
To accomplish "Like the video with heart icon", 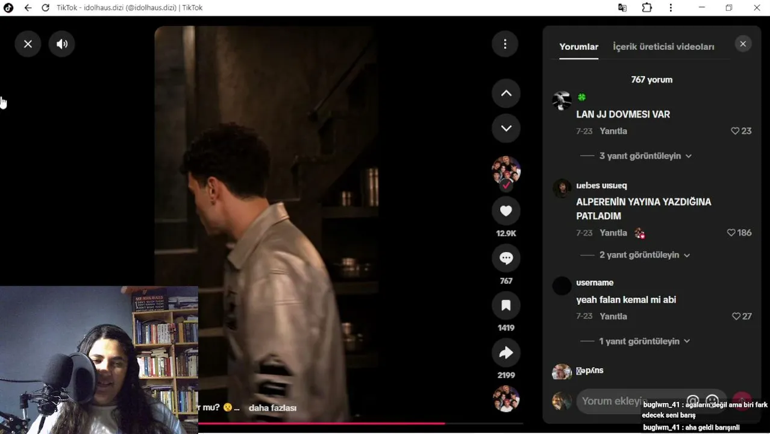I will pyautogui.click(x=506, y=211).
